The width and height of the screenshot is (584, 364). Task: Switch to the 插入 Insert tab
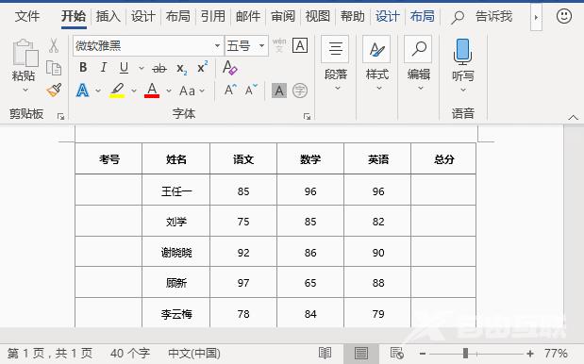coord(108,16)
